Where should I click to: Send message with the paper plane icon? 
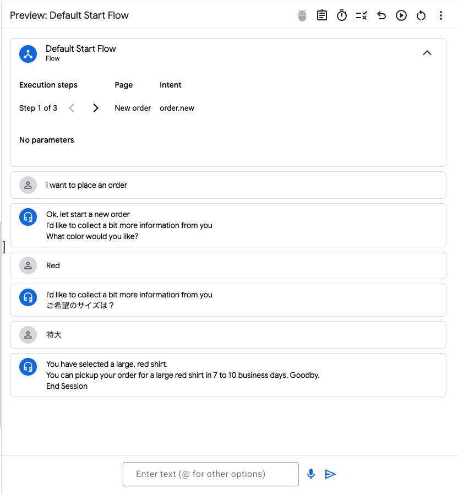click(x=330, y=474)
